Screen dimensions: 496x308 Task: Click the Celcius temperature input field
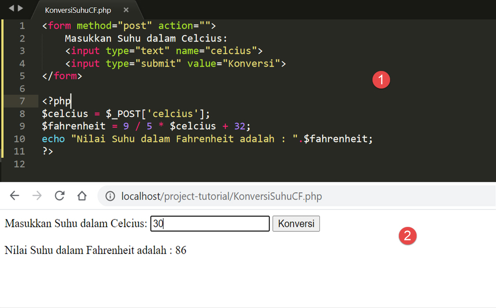(x=210, y=224)
